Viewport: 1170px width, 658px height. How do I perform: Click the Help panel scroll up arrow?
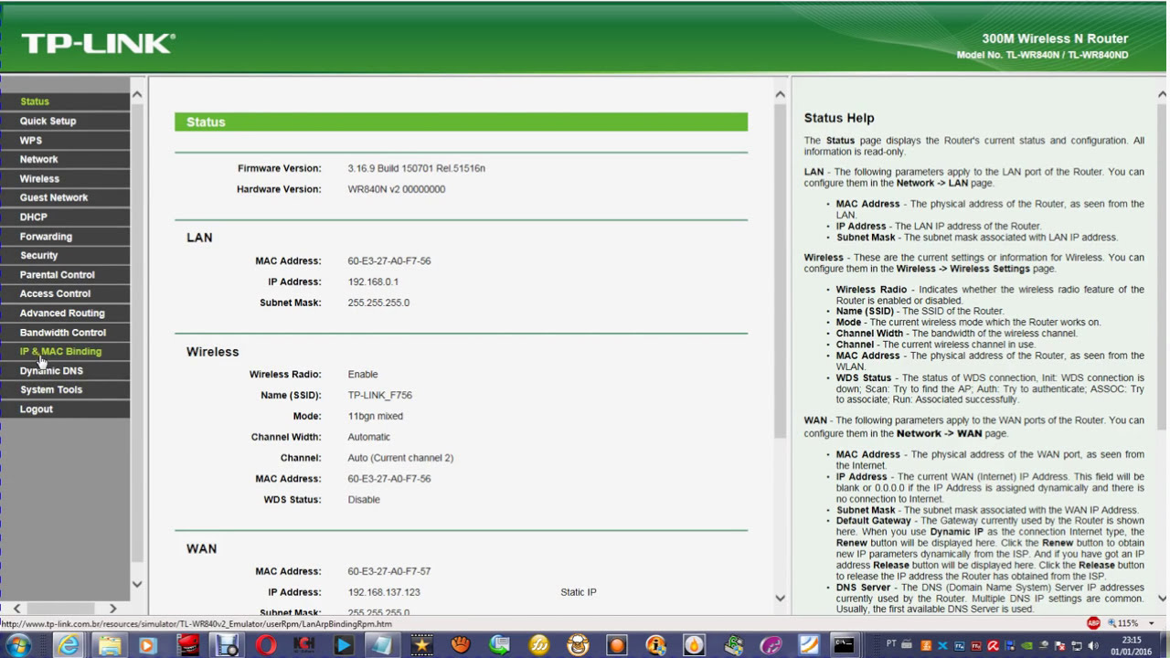(1162, 95)
